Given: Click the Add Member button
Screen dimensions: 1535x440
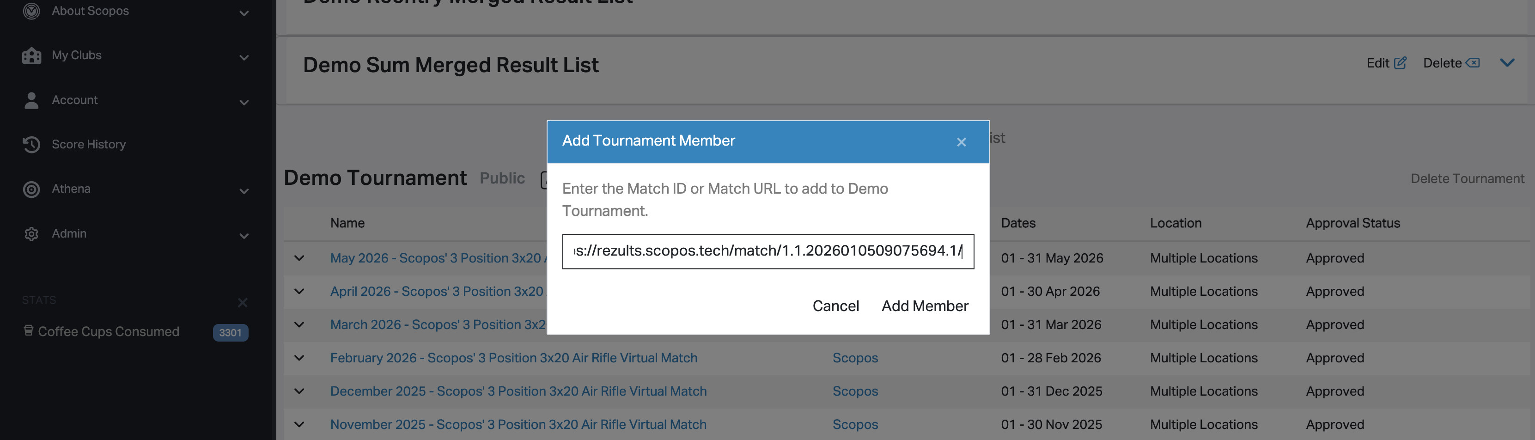Looking at the screenshot, I should (x=925, y=306).
